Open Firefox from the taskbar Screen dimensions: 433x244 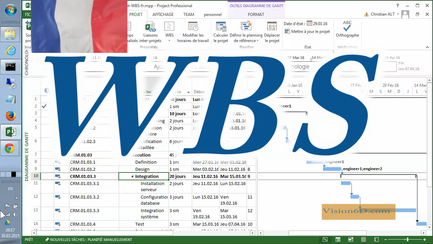point(10,116)
